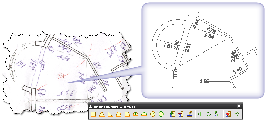Select the triangle shape tool
Screen dimensions: 269x125
pyautogui.click(x=102, y=114)
